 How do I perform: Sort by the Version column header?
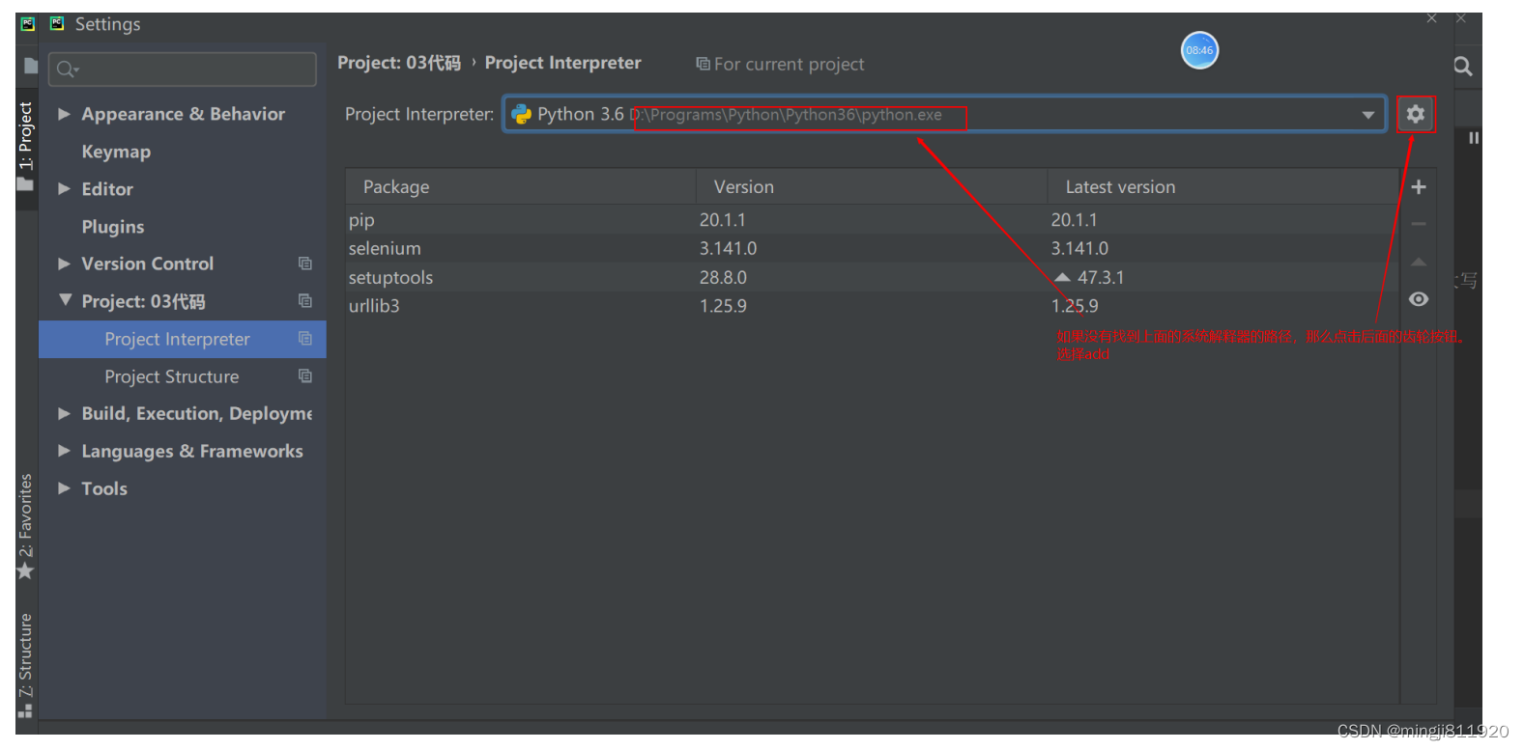(x=872, y=186)
